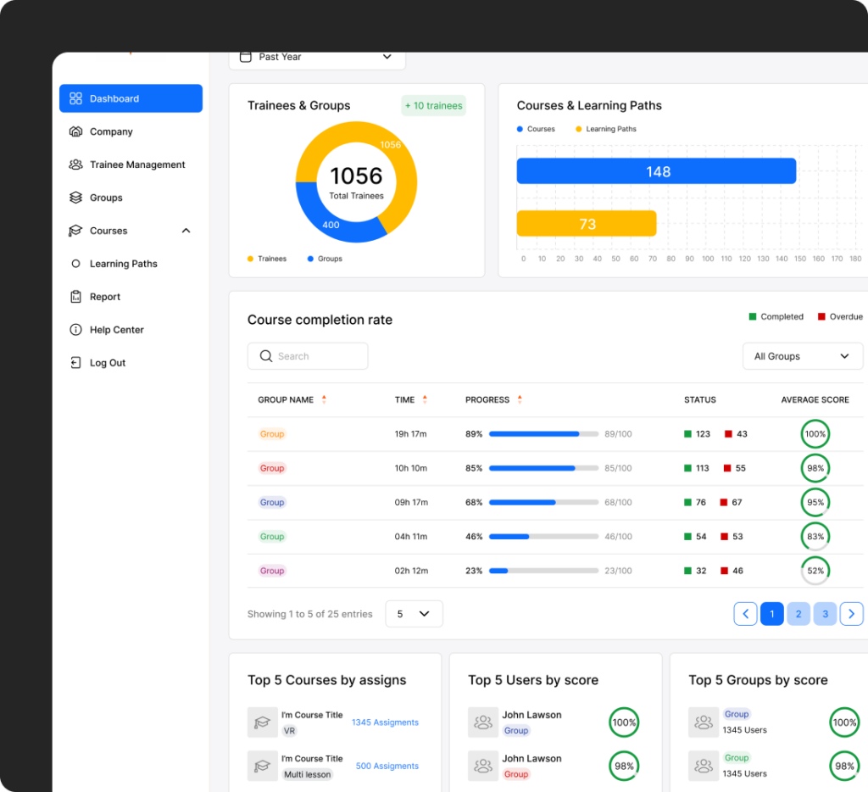Click the 400 Groups donut segment
This screenshot has height=792, width=868.
[331, 225]
